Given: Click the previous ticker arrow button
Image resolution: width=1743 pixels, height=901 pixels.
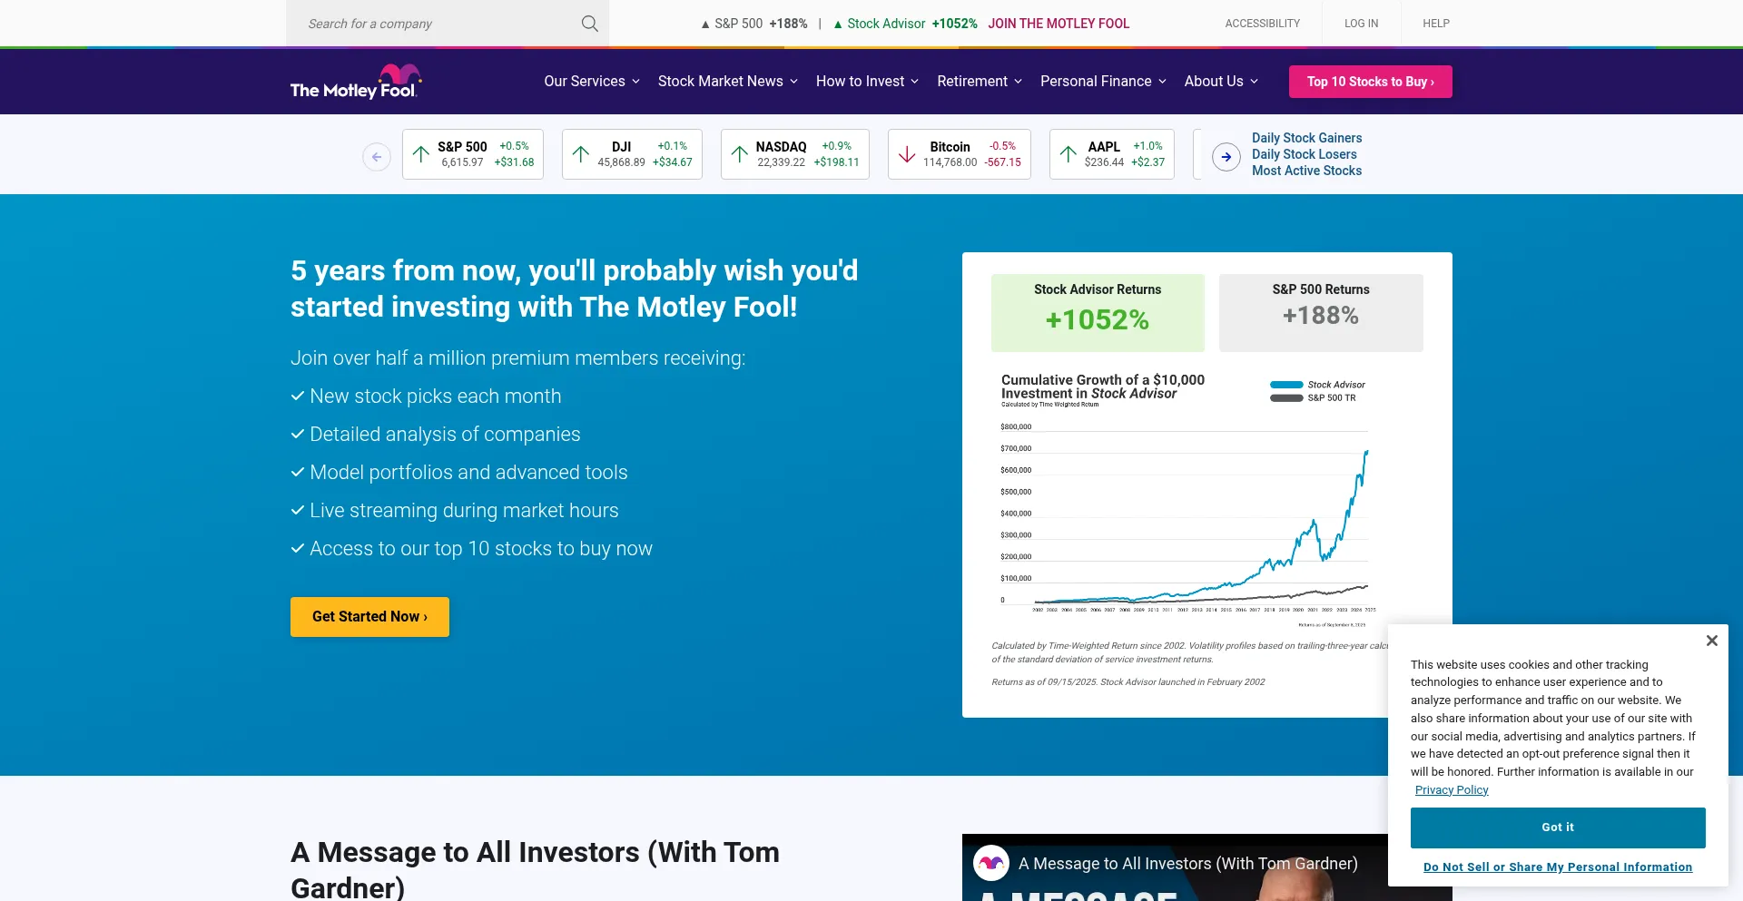Looking at the screenshot, I should [377, 157].
